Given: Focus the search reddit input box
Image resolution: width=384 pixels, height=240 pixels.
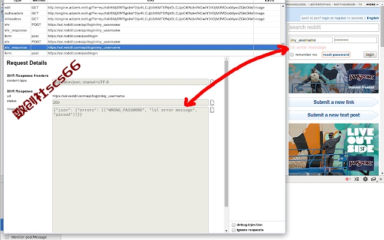Looking at the screenshot, I should point(334,28).
